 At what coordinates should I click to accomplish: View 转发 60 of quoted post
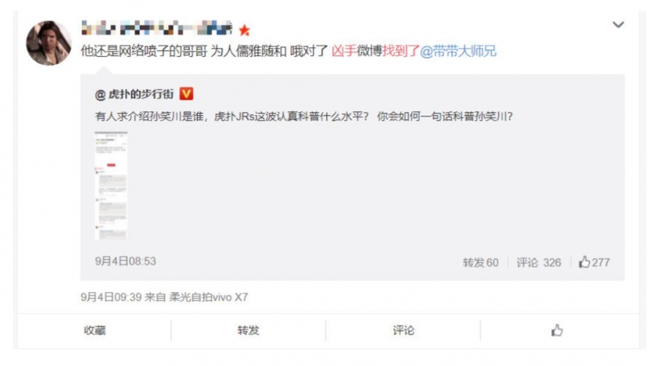click(480, 263)
